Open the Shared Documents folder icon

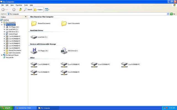click(x=34, y=23)
